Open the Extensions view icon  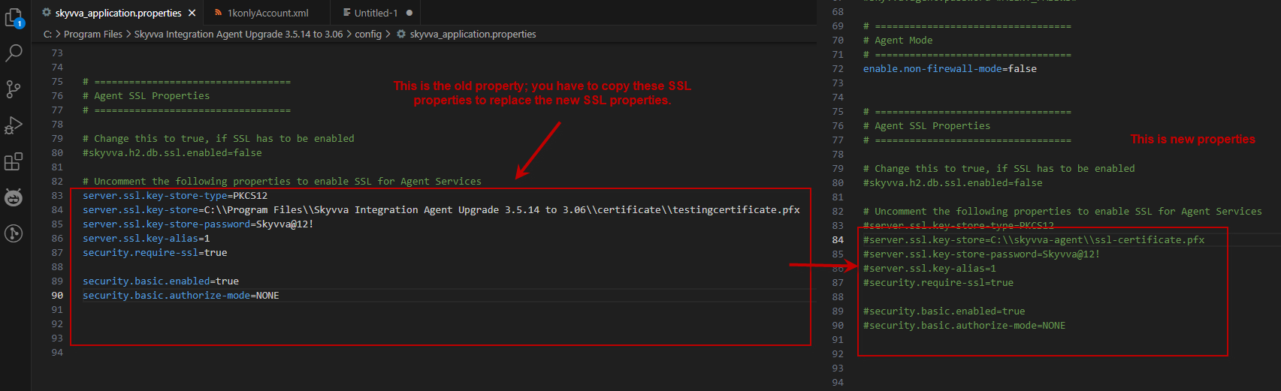click(14, 161)
